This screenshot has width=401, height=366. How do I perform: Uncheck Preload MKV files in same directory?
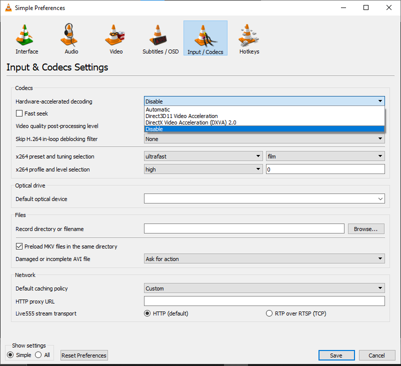click(x=19, y=246)
